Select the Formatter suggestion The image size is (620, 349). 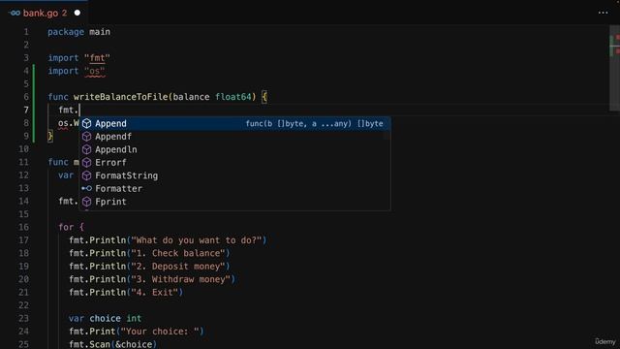(x=234, y=189)
